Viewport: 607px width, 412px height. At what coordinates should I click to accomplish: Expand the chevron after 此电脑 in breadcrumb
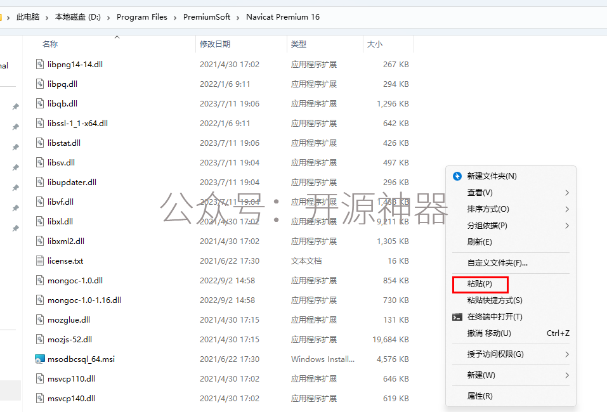[x=47, y=17]
